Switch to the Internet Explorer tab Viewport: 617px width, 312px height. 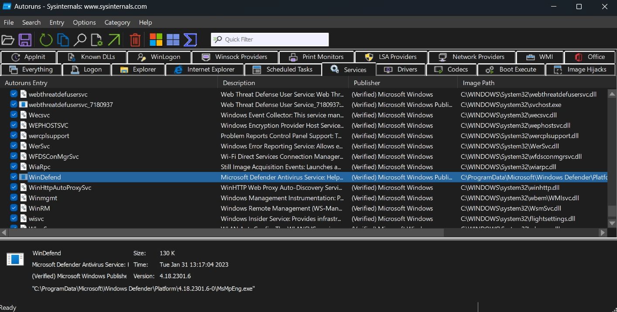click(205, 69)
